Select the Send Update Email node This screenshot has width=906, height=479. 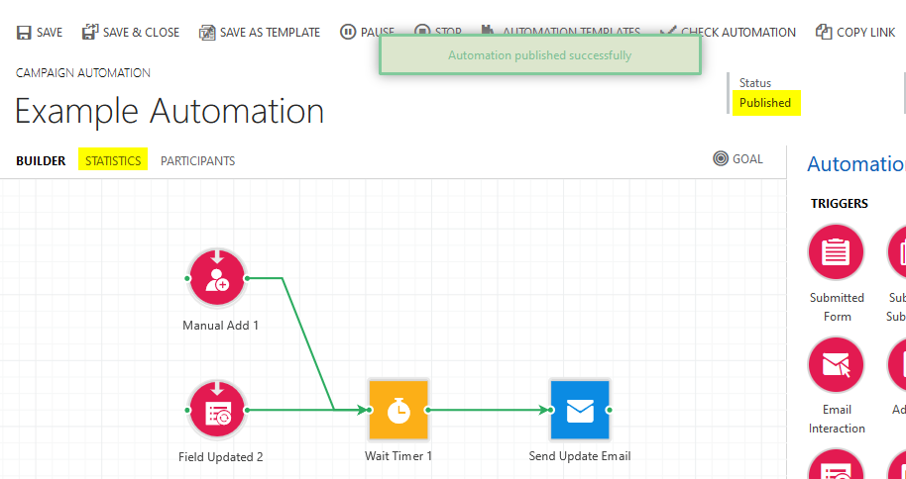click(x=580, y=410)
